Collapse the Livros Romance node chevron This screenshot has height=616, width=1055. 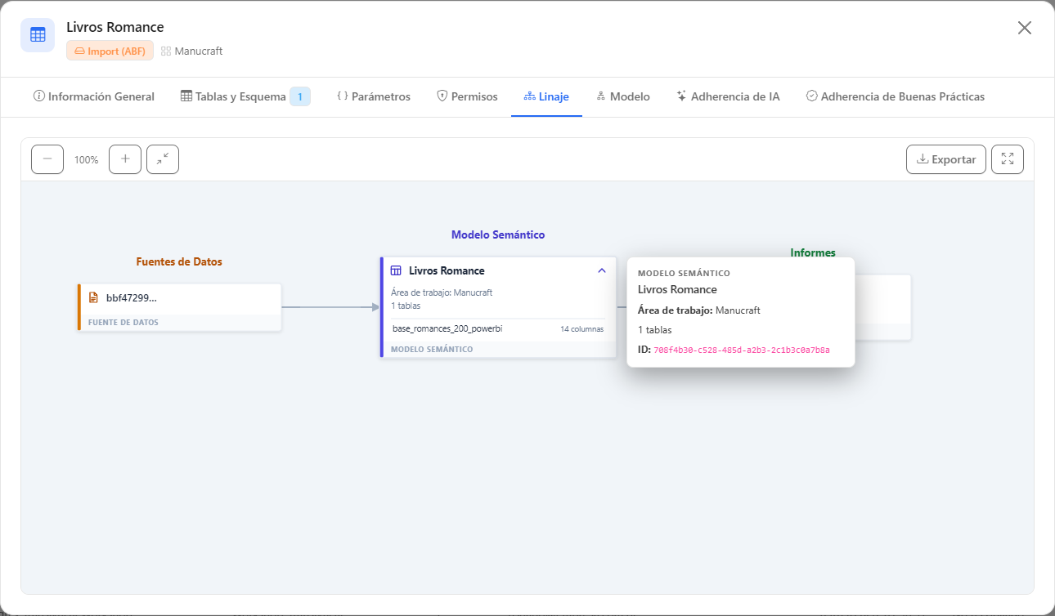602,270
